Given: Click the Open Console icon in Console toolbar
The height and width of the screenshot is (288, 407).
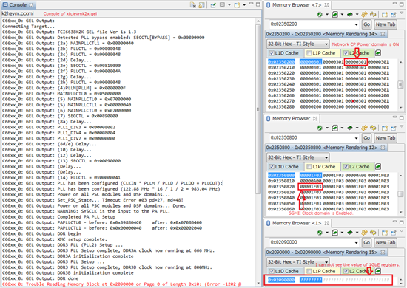Looking at the screenshot, I should click(x=237, y=5).
